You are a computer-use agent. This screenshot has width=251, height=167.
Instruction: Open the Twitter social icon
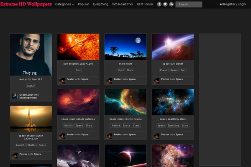coord(165,4)
